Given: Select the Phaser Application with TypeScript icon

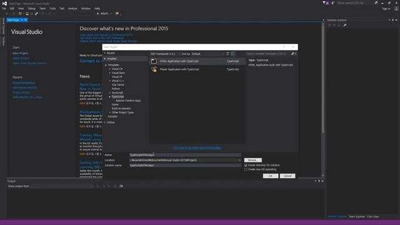Looking at the screenshot, I should (154, 69).
